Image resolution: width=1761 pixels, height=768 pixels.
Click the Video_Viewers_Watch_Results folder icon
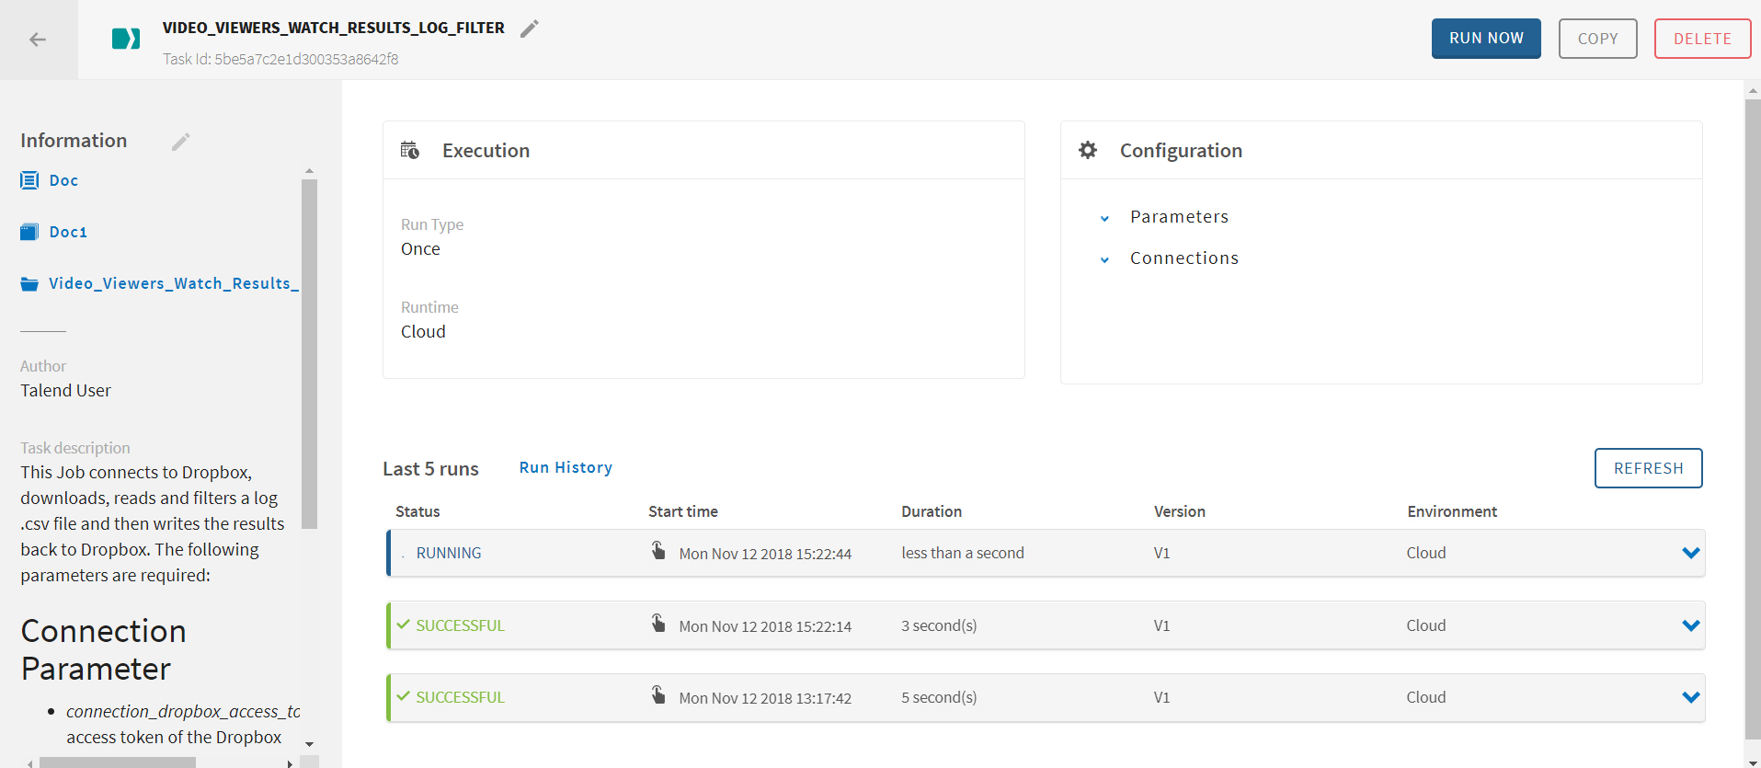coord(29,284)
